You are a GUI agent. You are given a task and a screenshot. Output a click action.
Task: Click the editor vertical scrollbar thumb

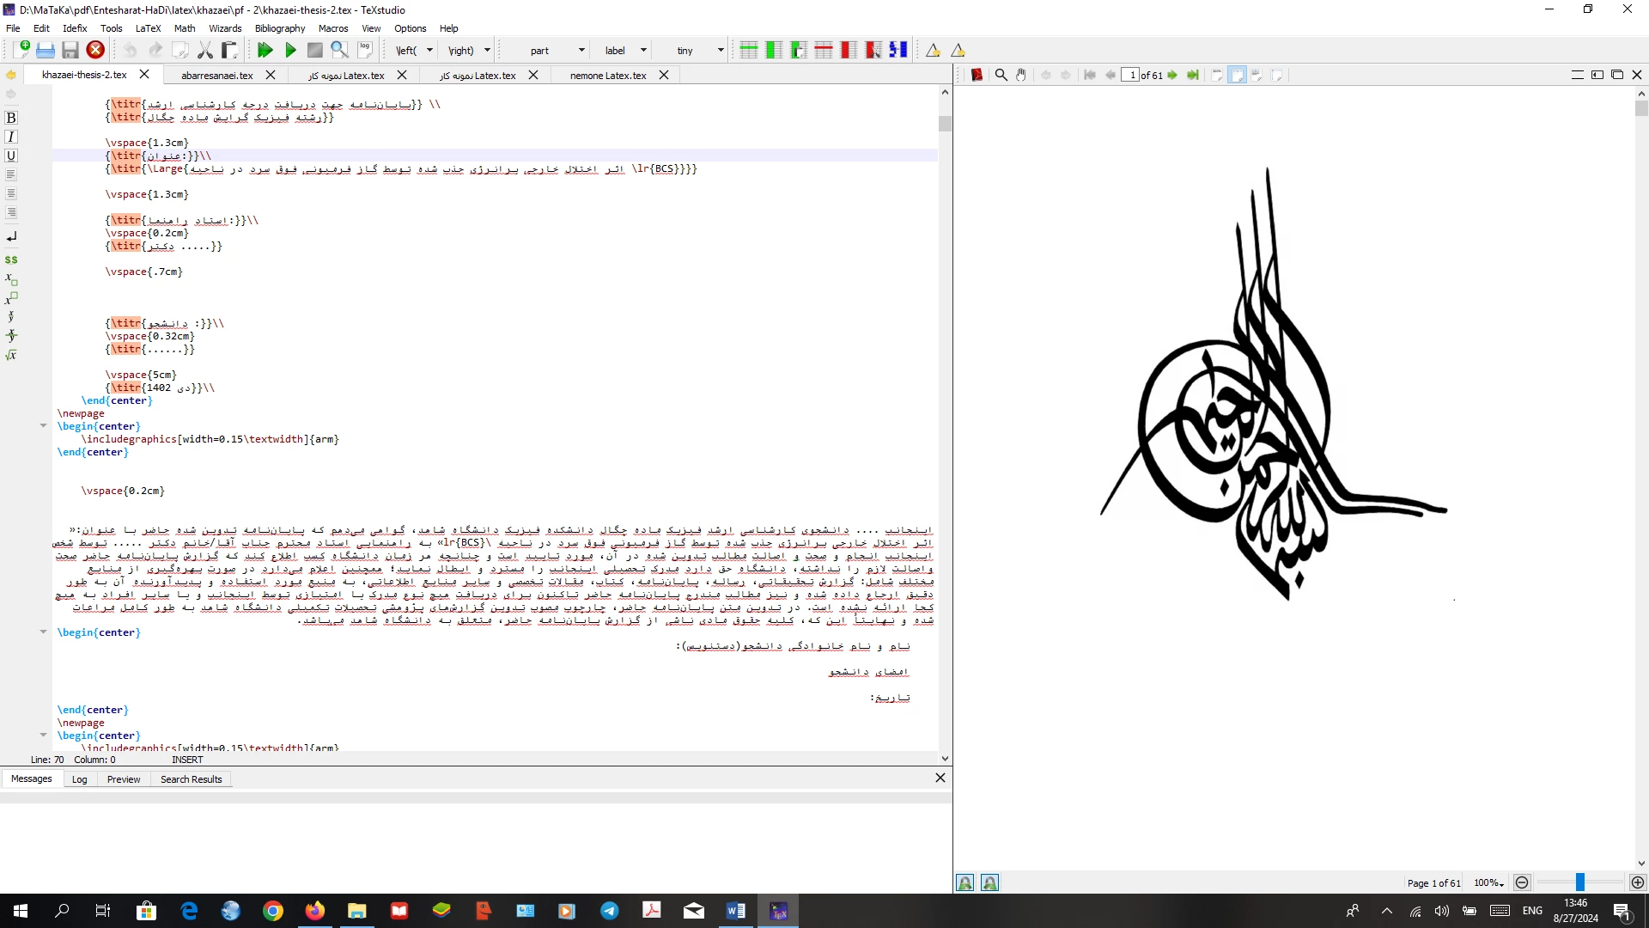945,124
